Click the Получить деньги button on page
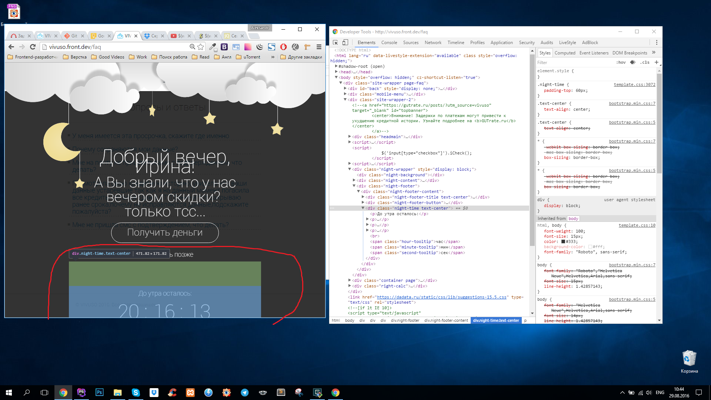The image size is (711, 400). (164, 233)
